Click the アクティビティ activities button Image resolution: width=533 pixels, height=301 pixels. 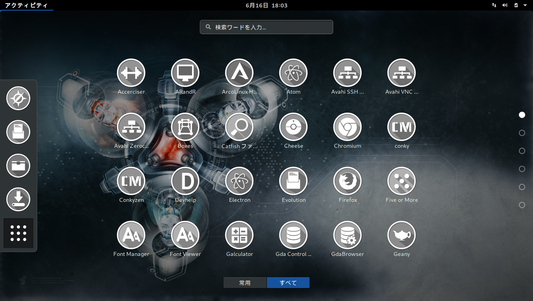tap(26, 5)
